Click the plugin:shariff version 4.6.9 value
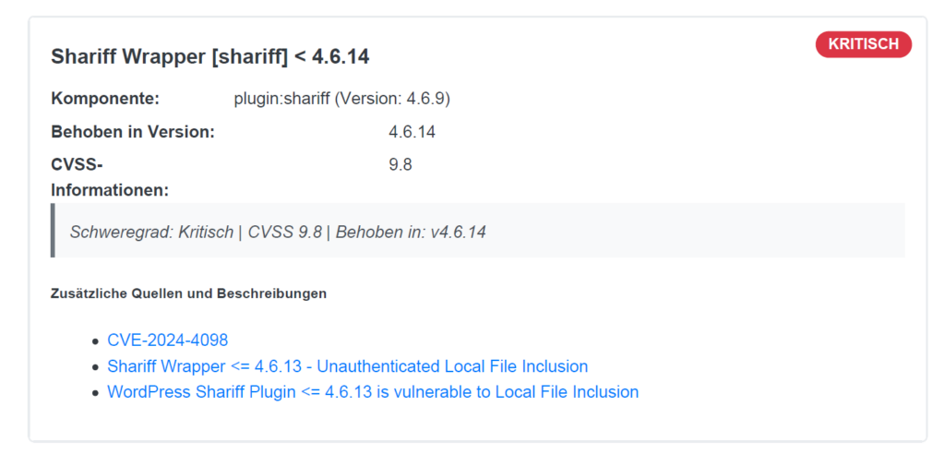Viewport: 945px width, 454px height. point(341,99)
